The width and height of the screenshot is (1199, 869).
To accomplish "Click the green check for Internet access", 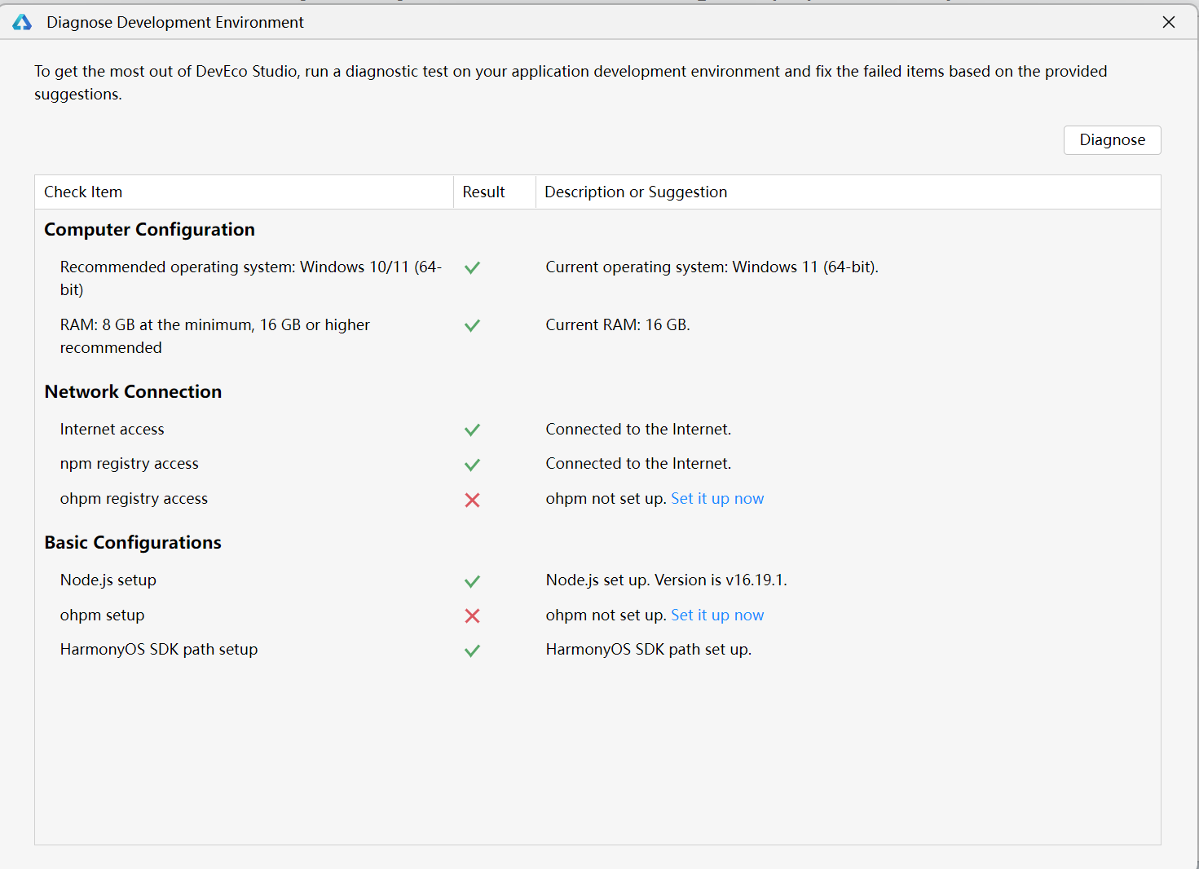I will coord(472,430).
